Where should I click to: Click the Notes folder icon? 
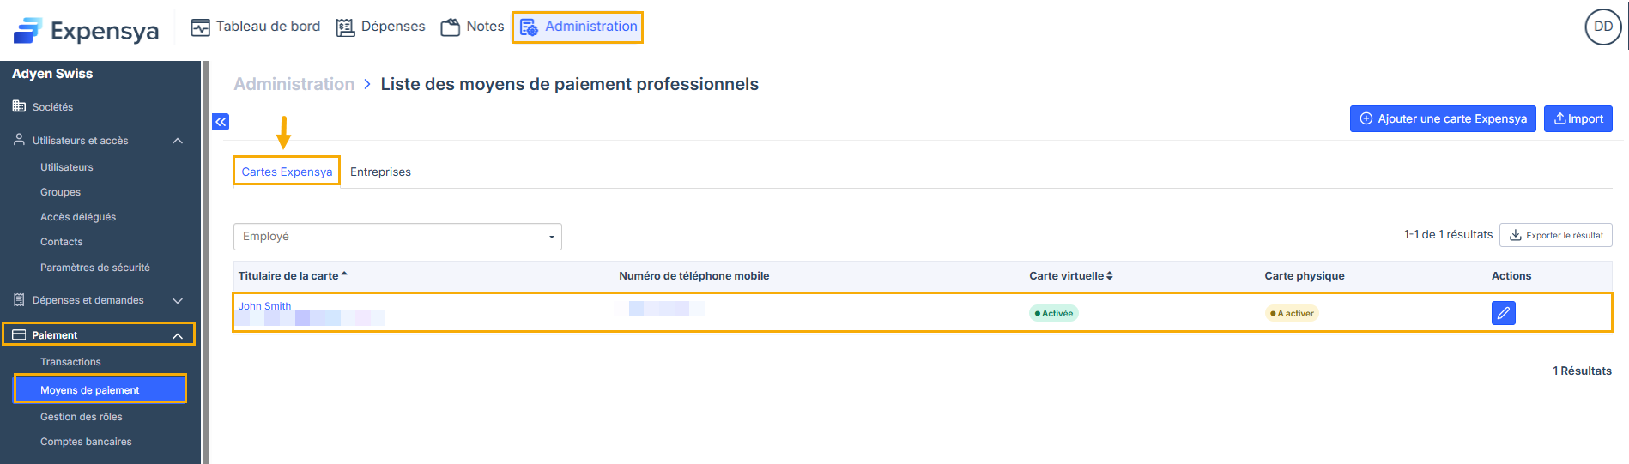pyautogui.click(x=451, y=27)
